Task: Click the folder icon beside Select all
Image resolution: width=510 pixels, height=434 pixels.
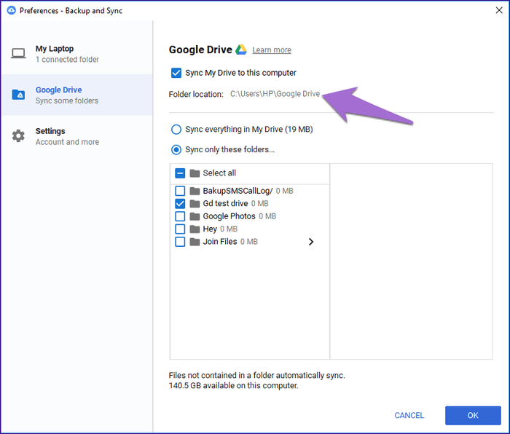Action: point(195,173)
